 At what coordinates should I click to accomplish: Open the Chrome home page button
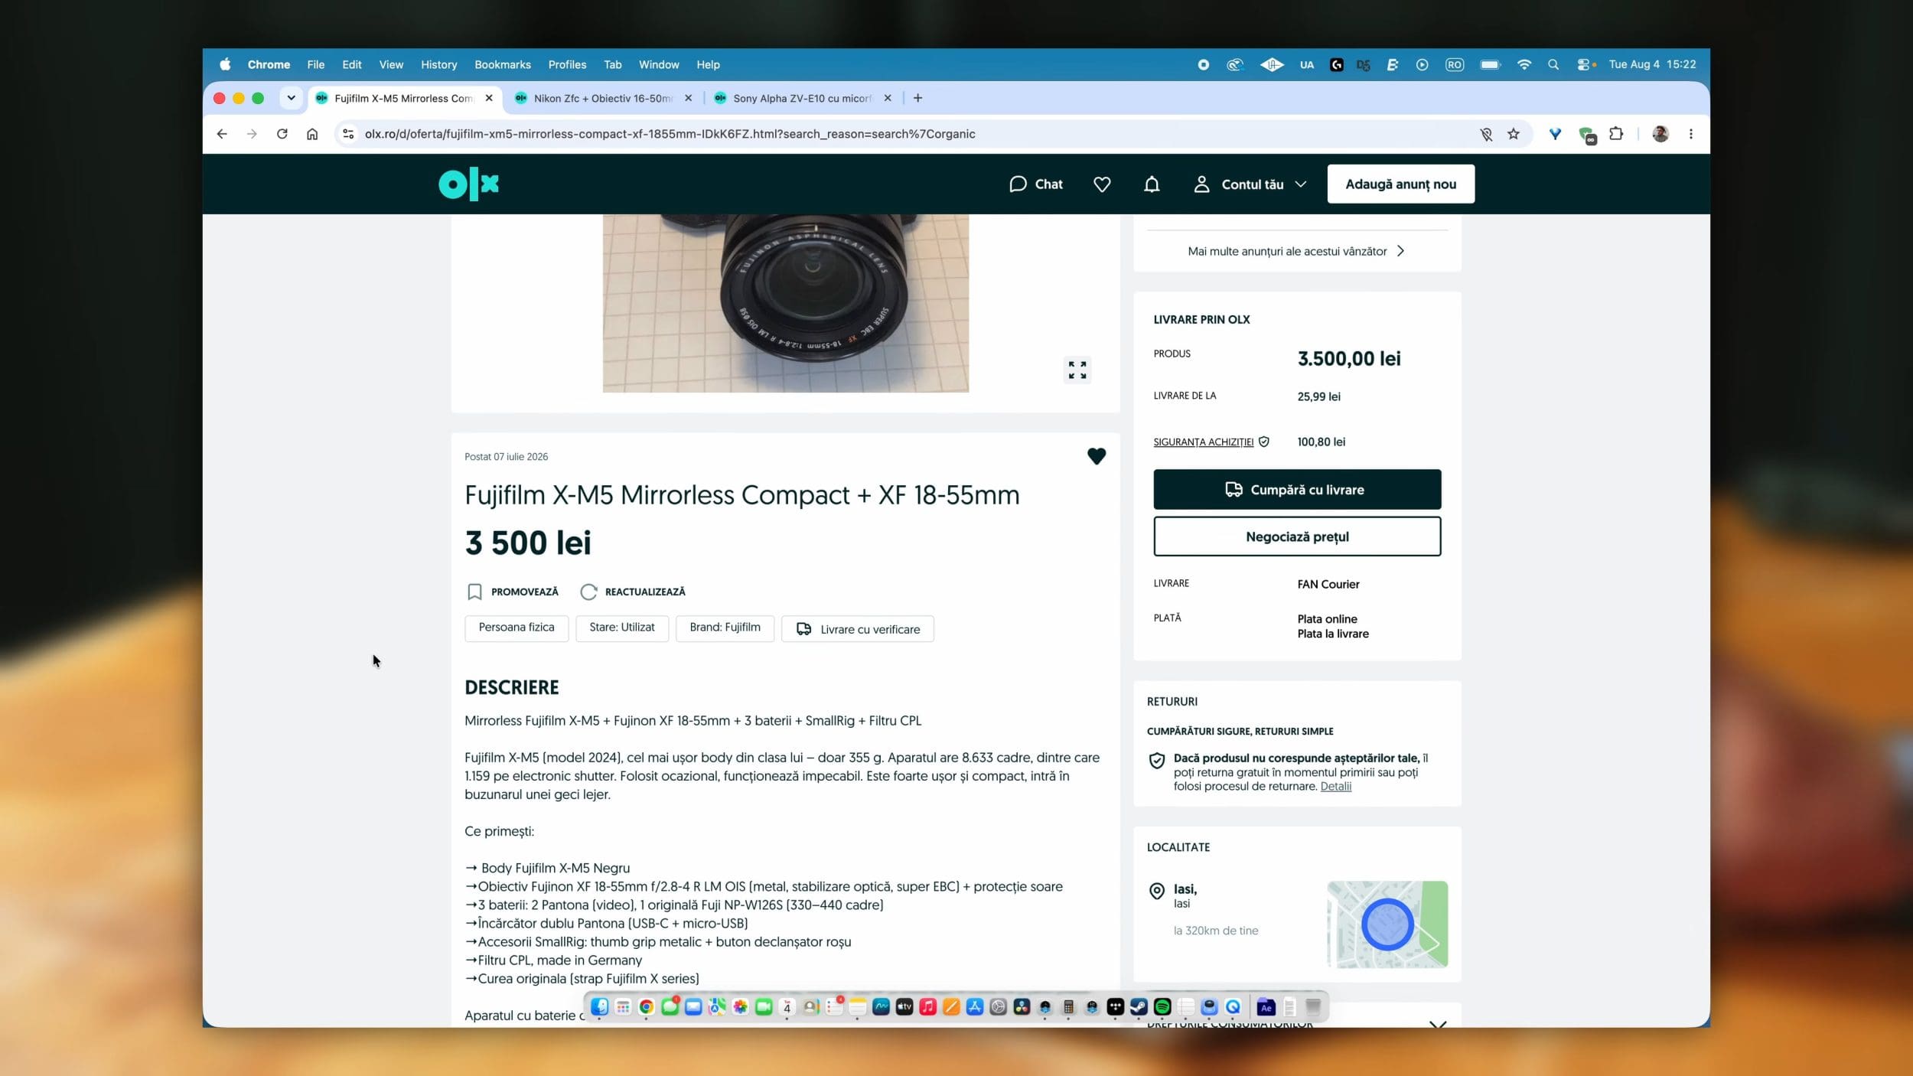pyautogui.click(x=312, y=134)
